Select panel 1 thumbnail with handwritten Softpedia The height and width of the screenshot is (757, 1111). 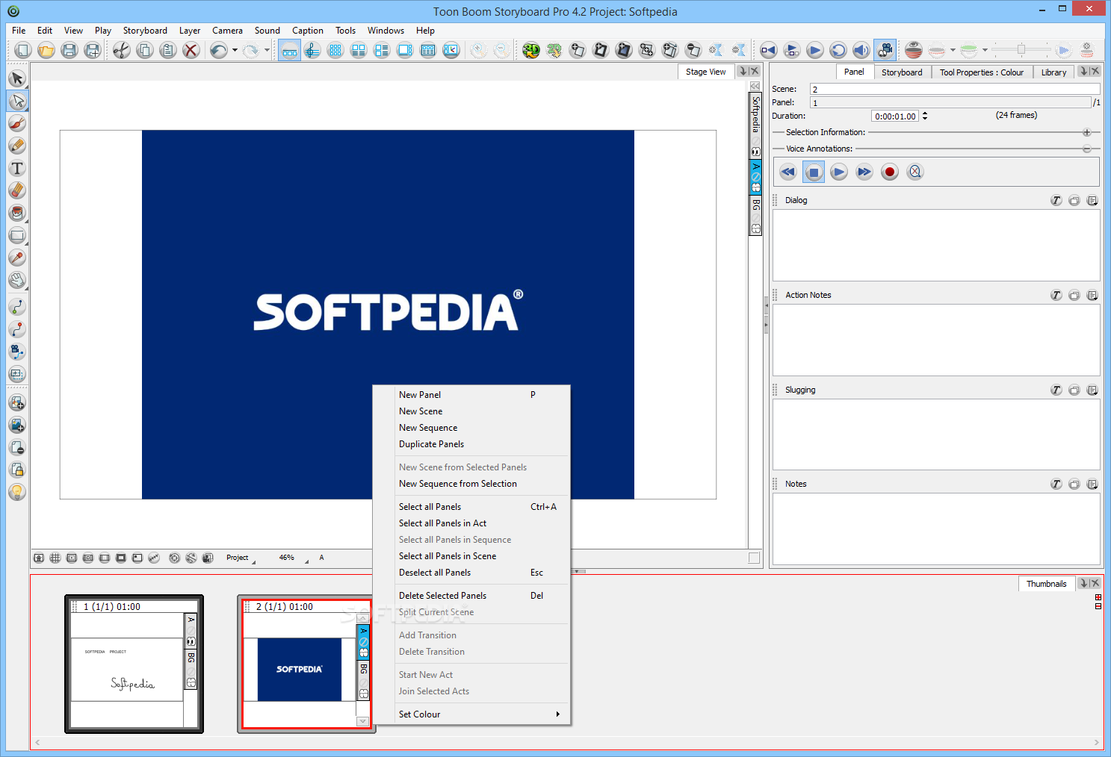pyautogui.click(x=134, y=664)
